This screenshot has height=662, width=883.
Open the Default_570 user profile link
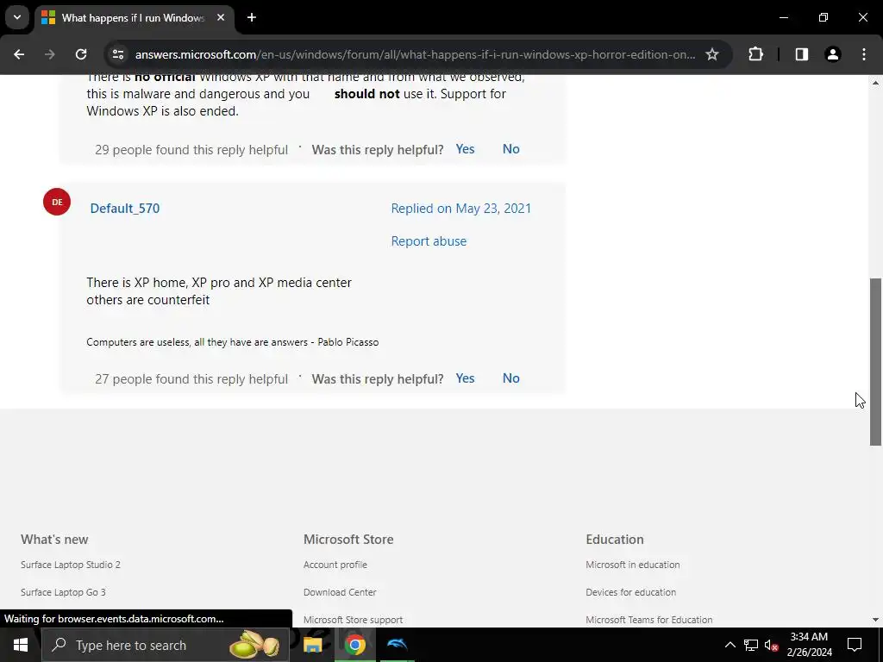coord(125,209)
